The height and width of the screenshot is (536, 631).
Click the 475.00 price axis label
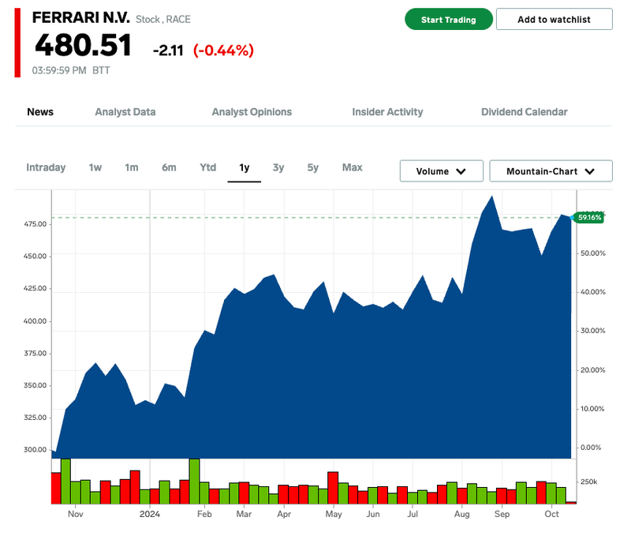coord(35,224)
